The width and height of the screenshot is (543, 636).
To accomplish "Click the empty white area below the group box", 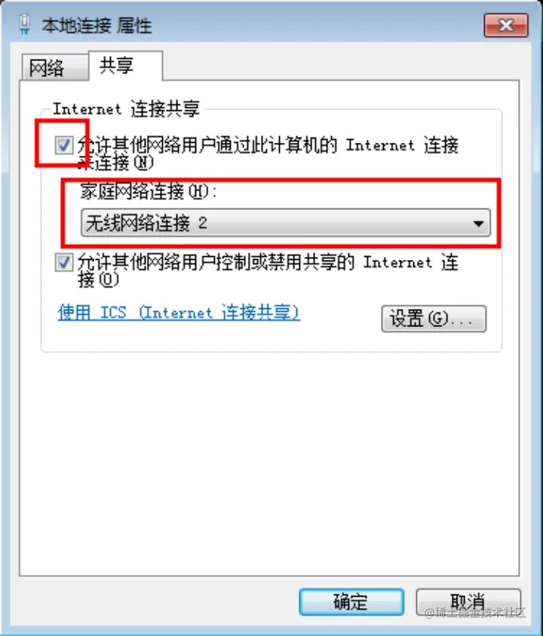I will click(269, 462).
